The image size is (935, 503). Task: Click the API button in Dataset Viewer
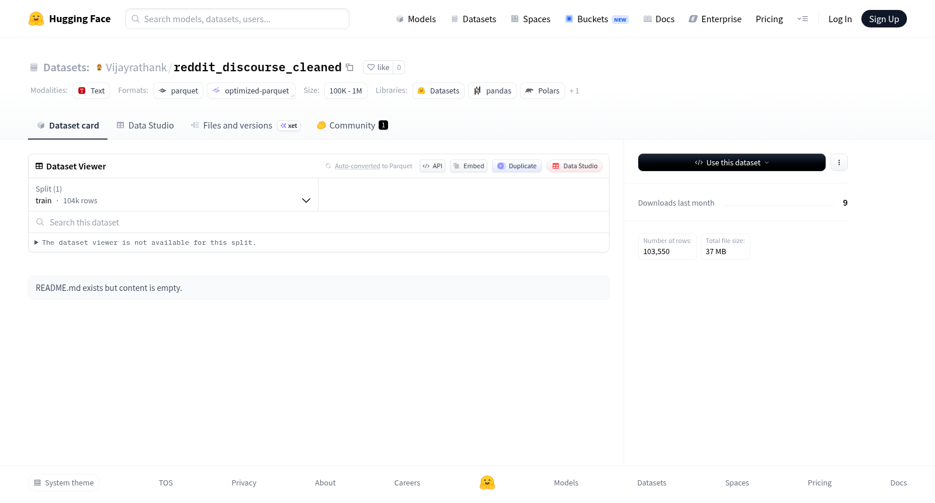[432, 166]
